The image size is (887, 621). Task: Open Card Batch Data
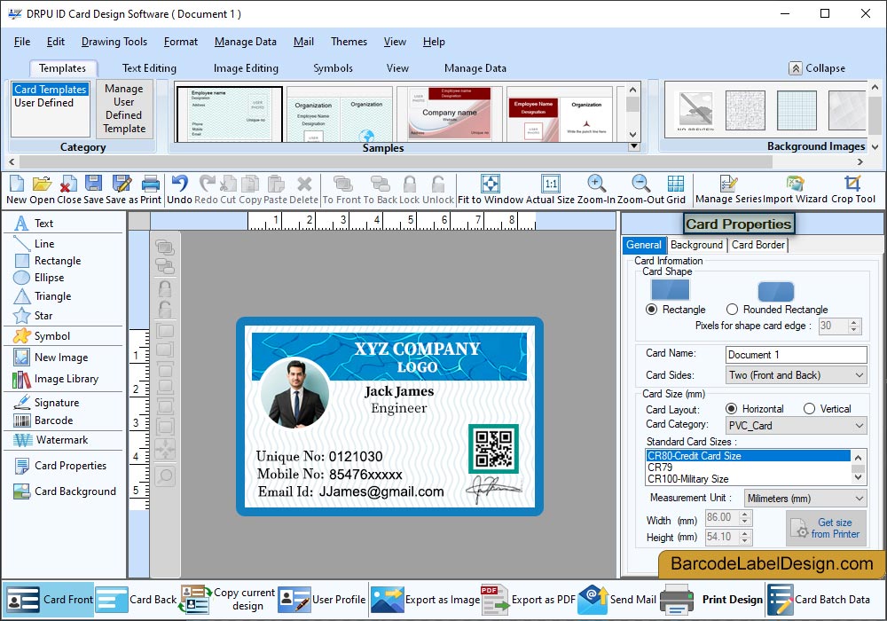[x=819, y=600]
